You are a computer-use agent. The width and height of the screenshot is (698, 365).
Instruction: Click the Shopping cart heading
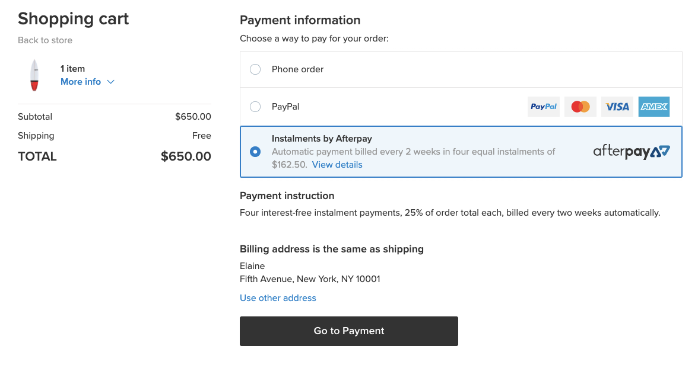[73, 19]
